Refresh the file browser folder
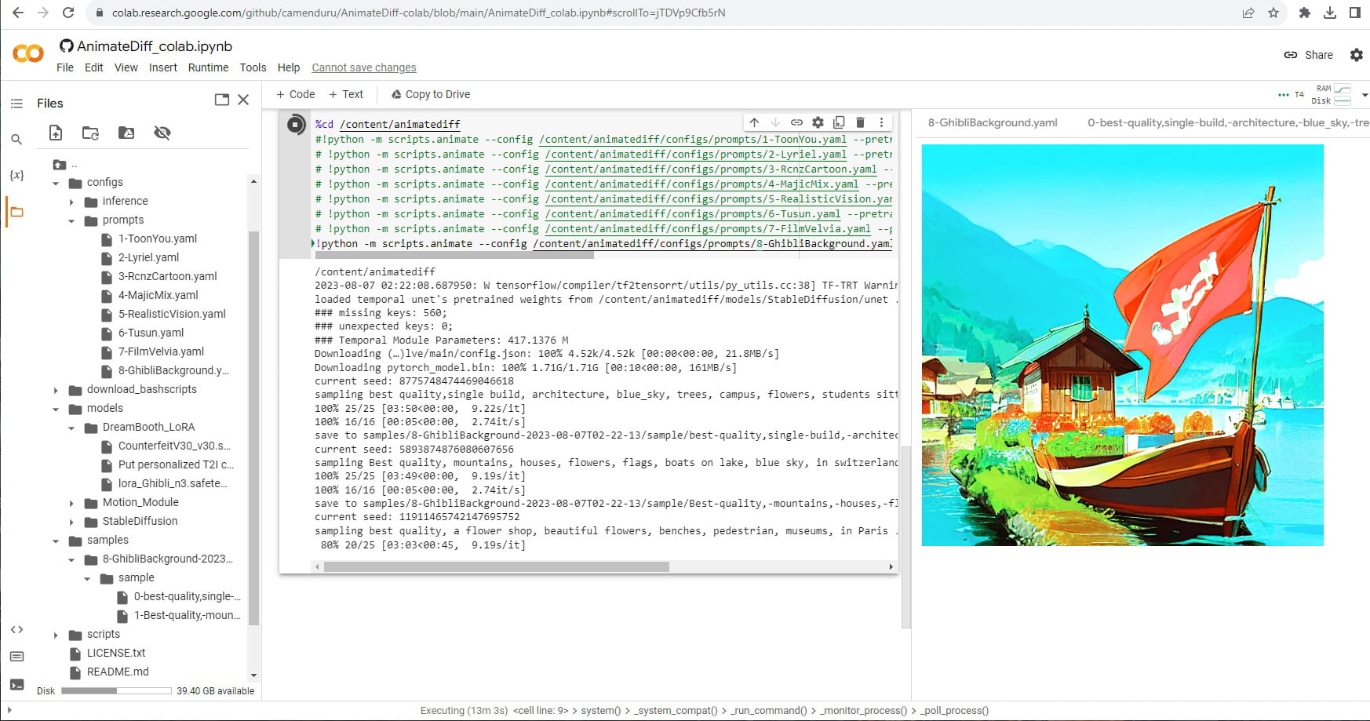The image size is (1370, 721). [x=90, y=133]
